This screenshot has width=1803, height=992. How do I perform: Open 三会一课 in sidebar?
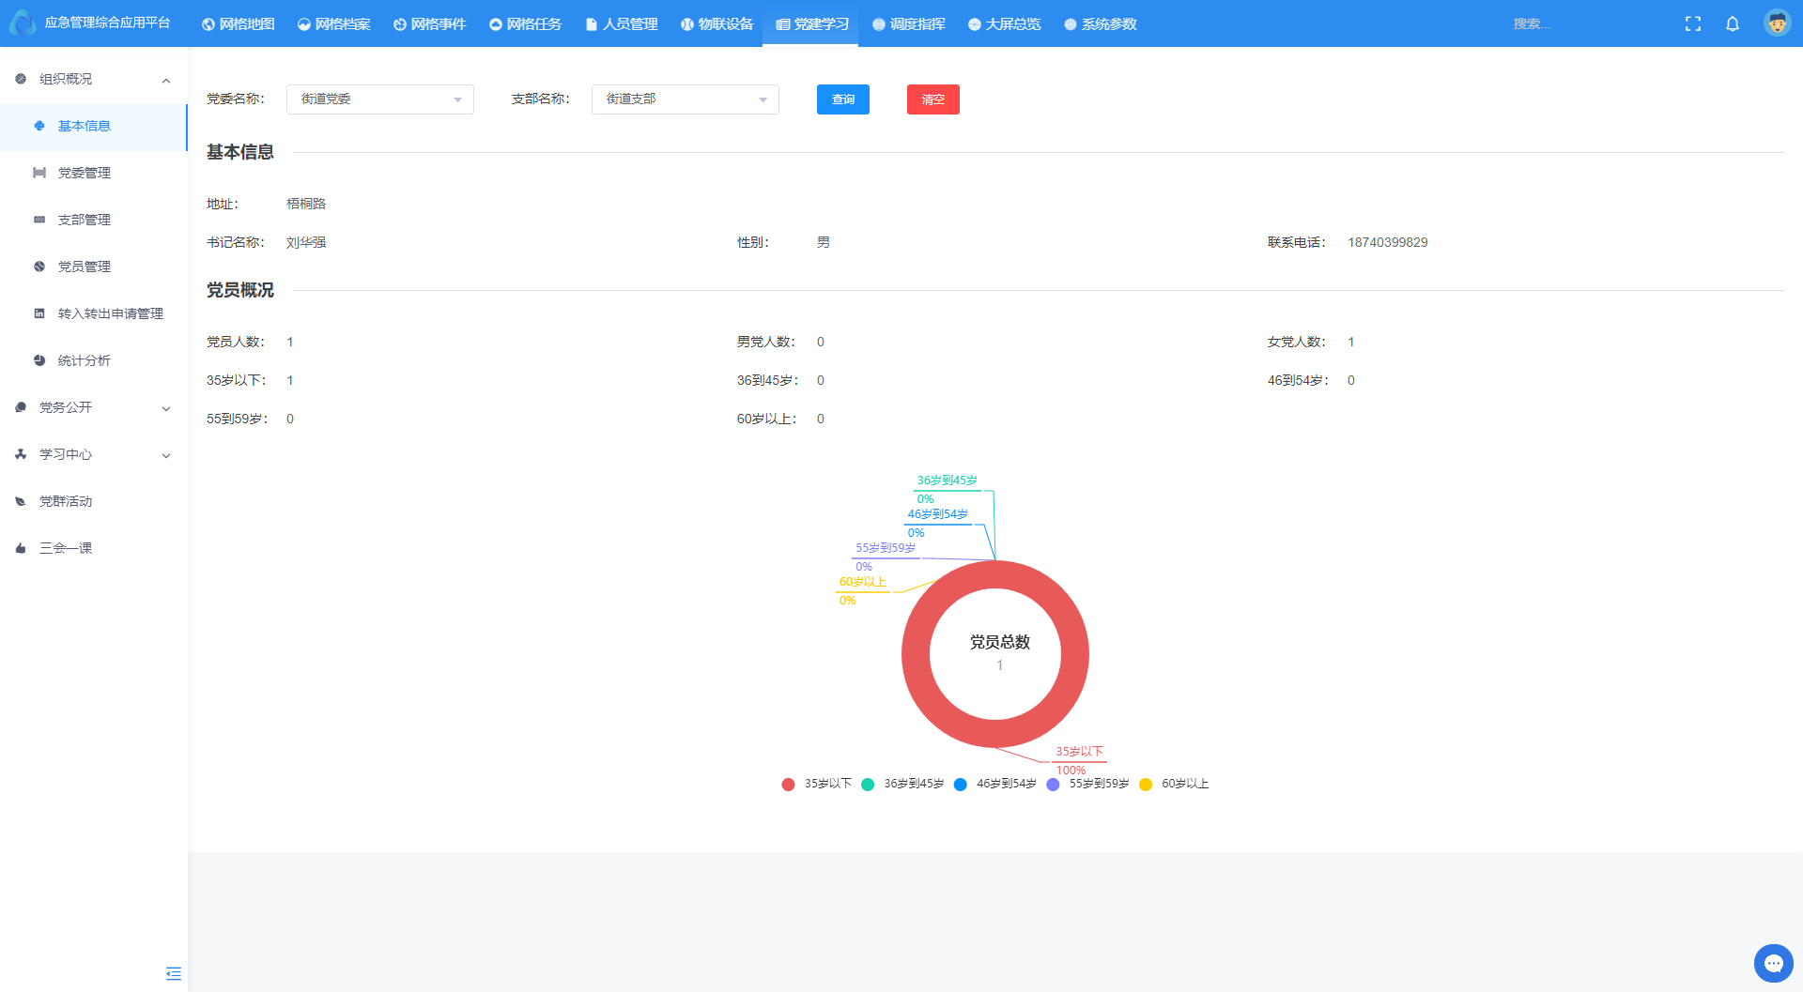click(94, 548)
